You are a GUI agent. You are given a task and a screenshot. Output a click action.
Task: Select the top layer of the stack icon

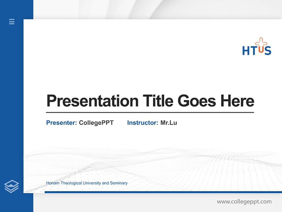[x=11, y=182]
